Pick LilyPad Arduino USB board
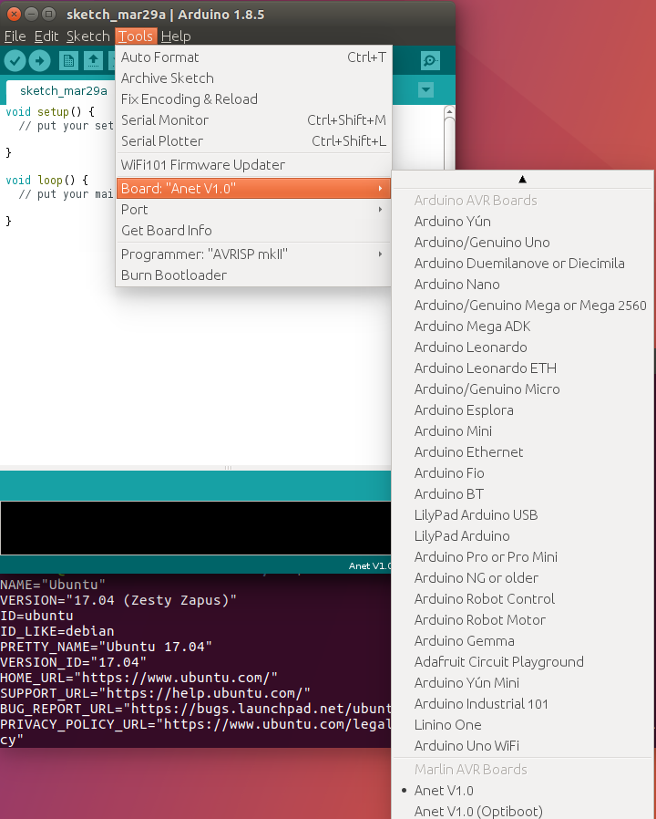 tap(523, 514)
